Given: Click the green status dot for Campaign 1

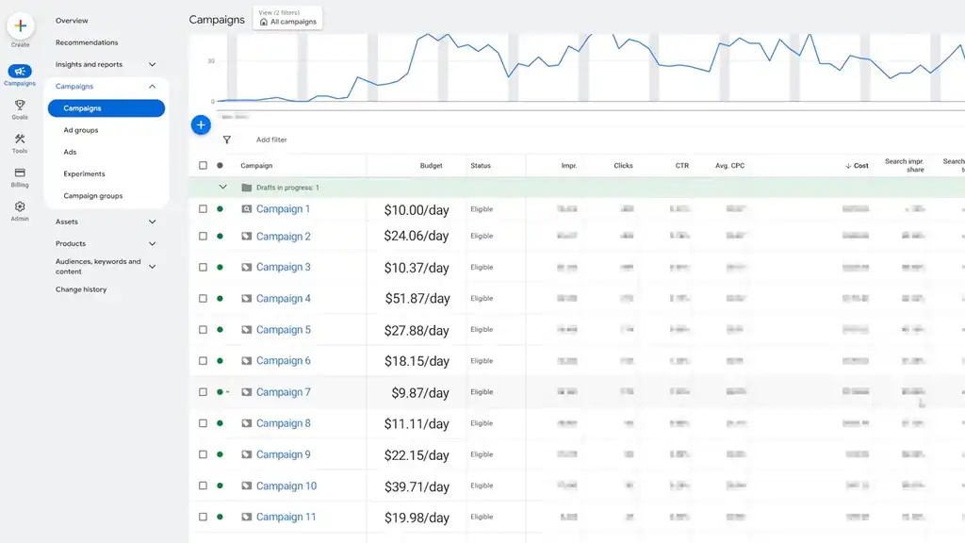Looking at the screenshot, I should [x=220, y=208].
